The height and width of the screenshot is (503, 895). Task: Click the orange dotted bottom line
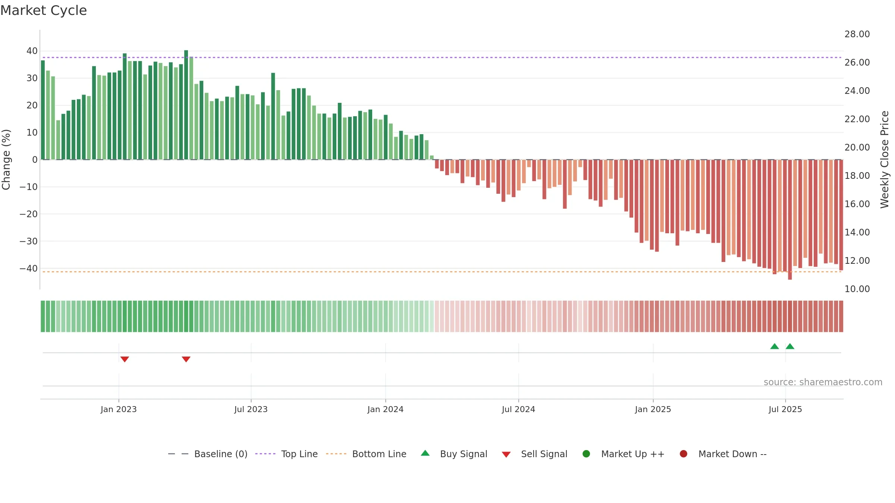442,272
